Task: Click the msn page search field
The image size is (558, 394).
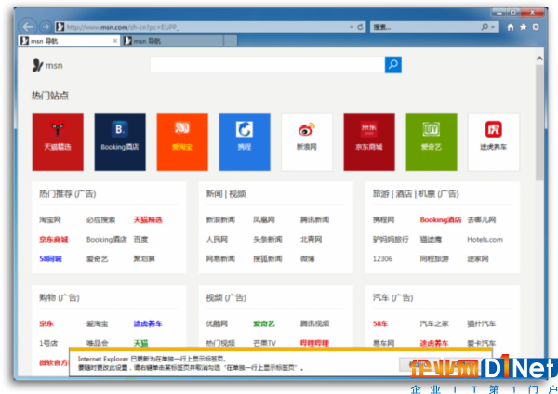Action: tap(267, 65)
